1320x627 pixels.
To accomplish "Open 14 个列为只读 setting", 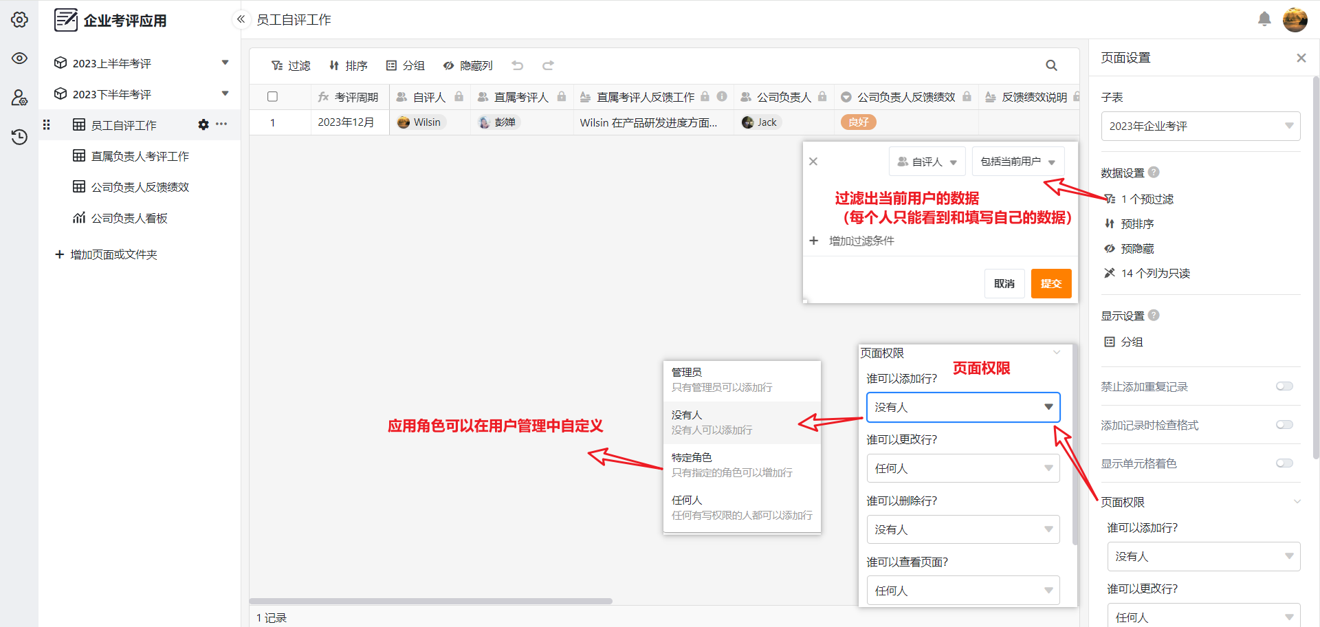I will pos(1147,273).
